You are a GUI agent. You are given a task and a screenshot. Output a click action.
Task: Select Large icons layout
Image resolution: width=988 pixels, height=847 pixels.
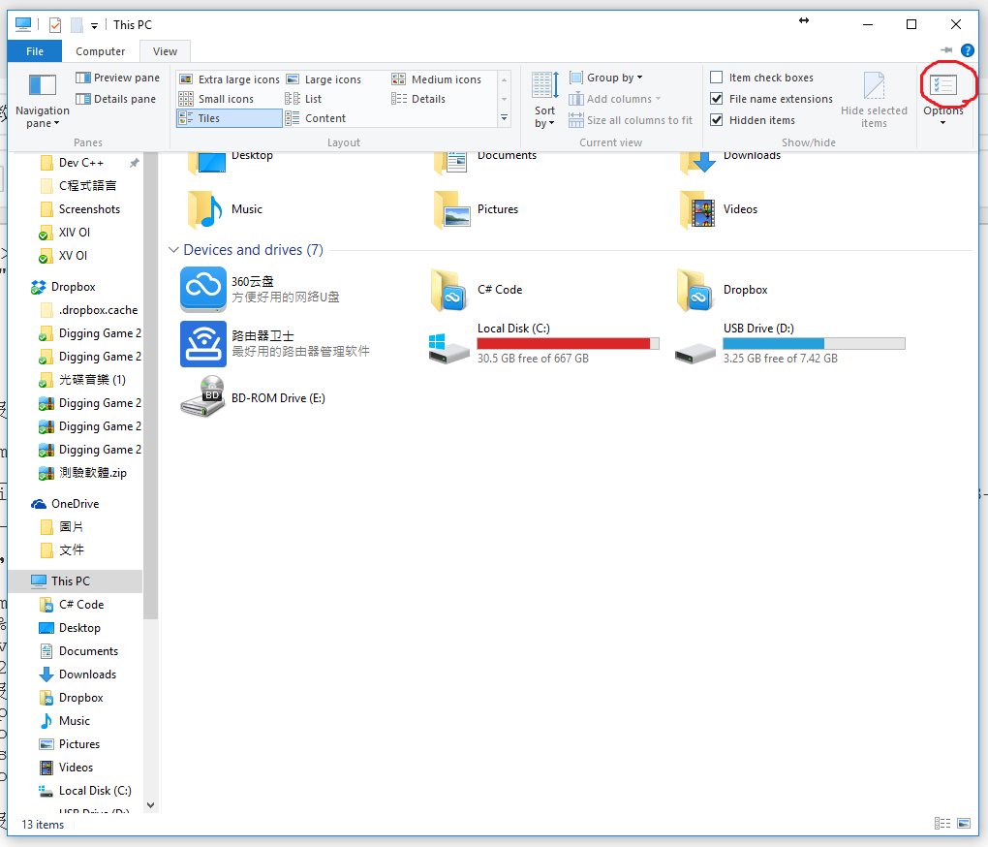pyautogui.click(x=324, y=79)
